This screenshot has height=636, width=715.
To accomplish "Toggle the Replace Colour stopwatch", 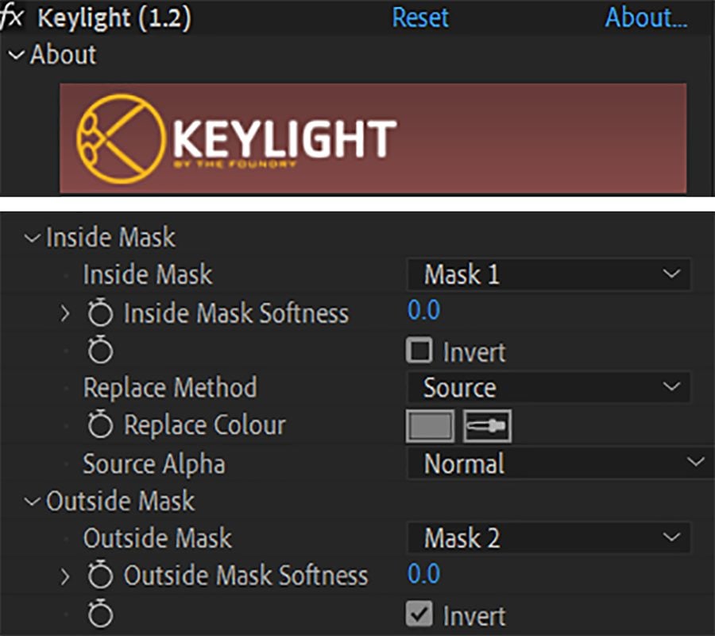I will tap(100, 425).
